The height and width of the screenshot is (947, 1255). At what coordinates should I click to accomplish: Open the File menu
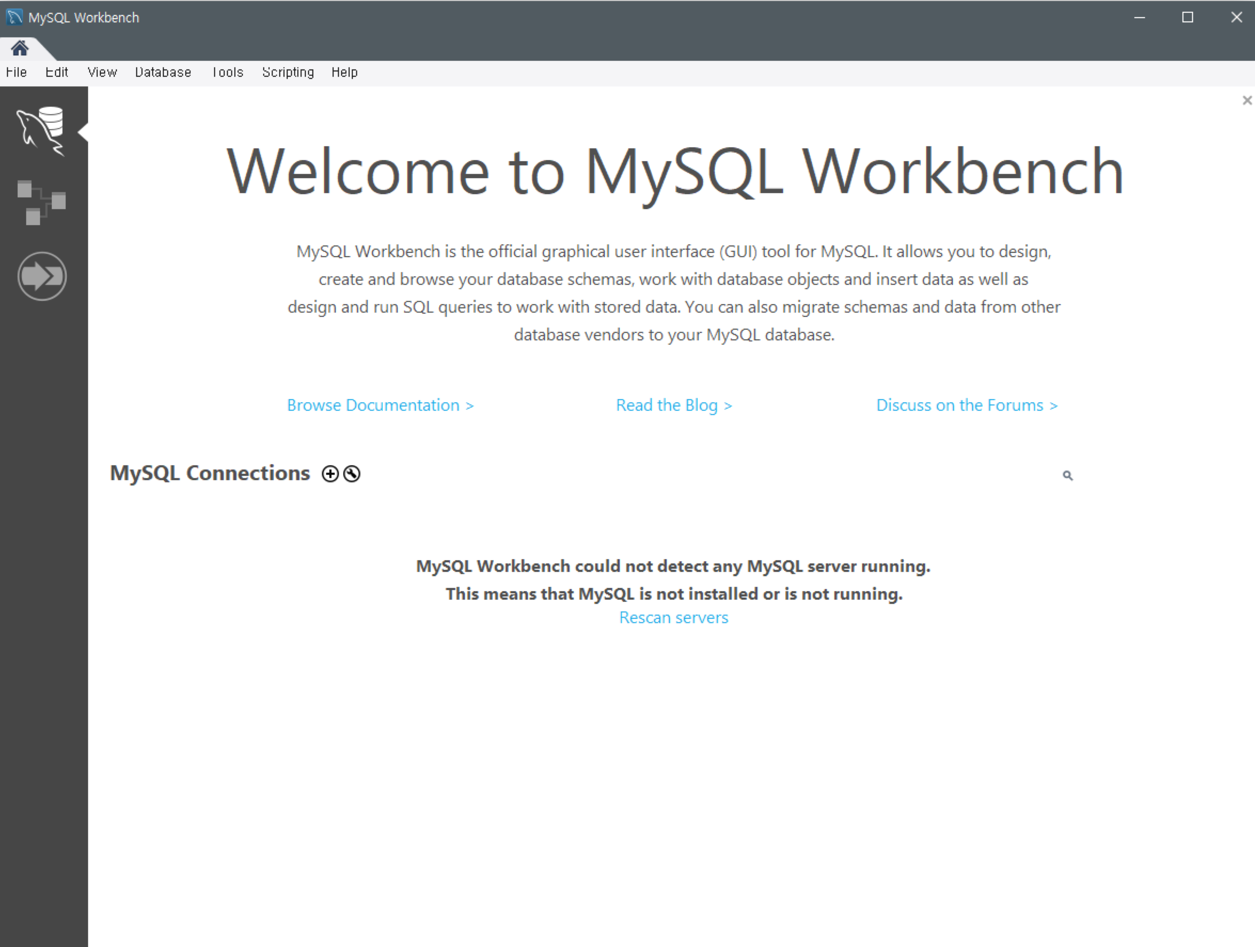click(x=16, y=72)
